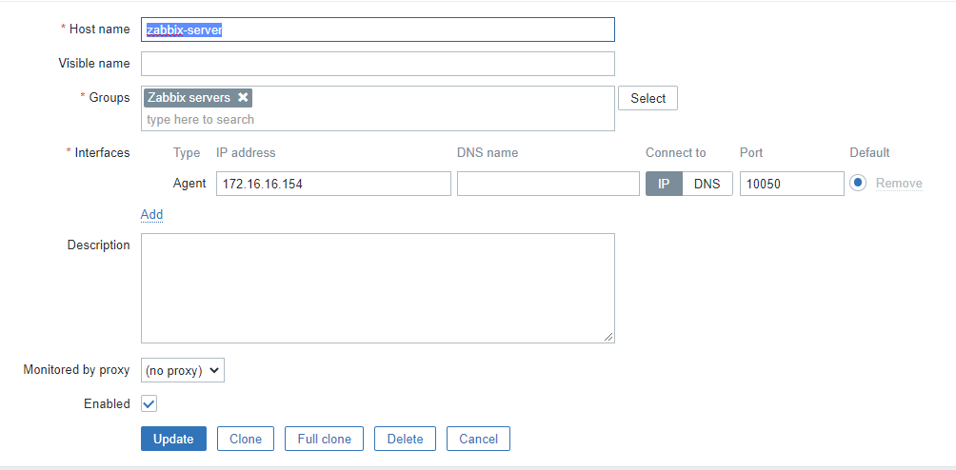Click the Default column header

click(x=870, y=153)
